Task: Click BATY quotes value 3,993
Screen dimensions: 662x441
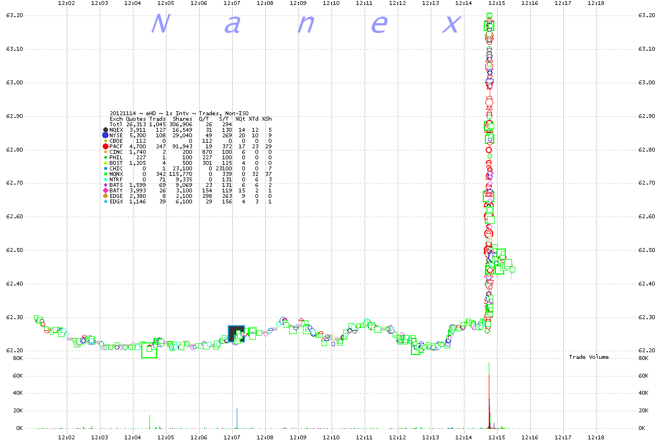Action: 137,190
